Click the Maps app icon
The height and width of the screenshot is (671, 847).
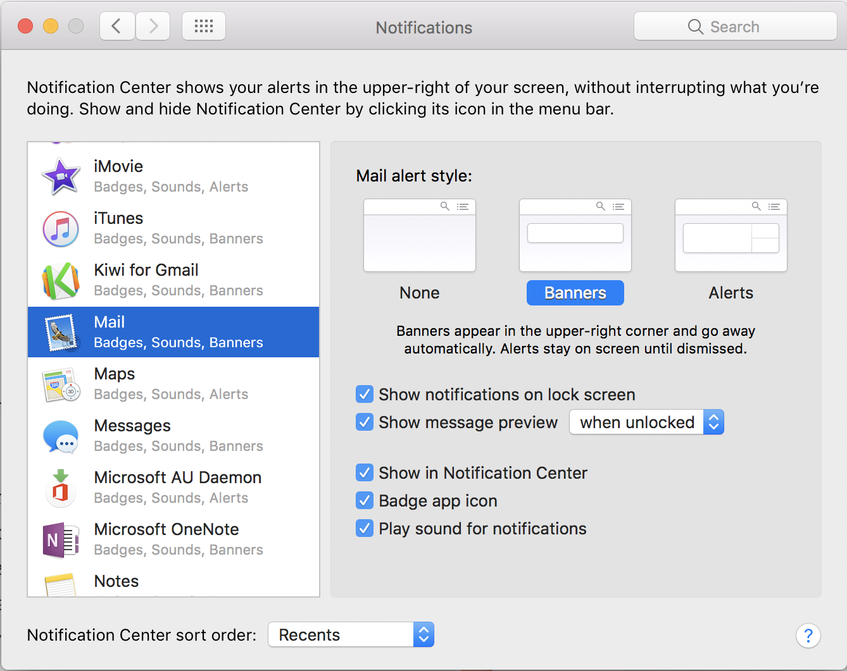coord(60,384)
